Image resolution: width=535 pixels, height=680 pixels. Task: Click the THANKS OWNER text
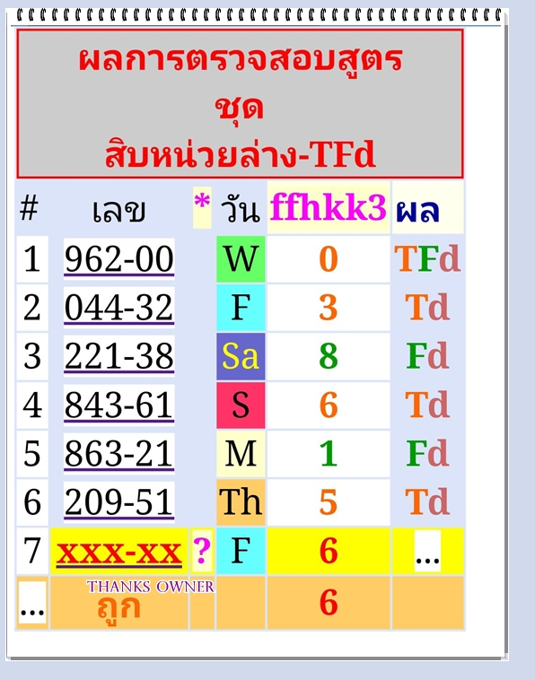151,587
